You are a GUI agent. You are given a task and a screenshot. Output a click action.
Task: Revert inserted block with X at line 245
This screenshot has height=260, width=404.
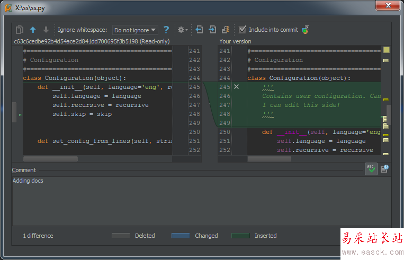point(236,87)
